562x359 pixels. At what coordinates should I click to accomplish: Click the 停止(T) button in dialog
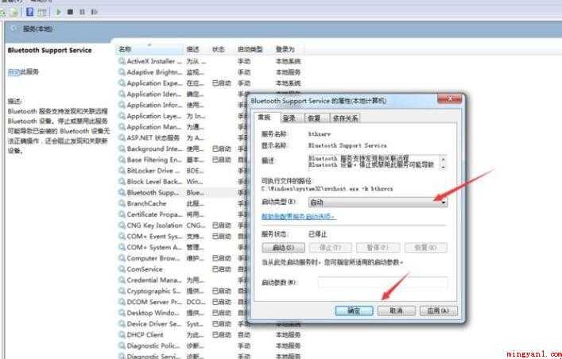click(x=331, y=248)
